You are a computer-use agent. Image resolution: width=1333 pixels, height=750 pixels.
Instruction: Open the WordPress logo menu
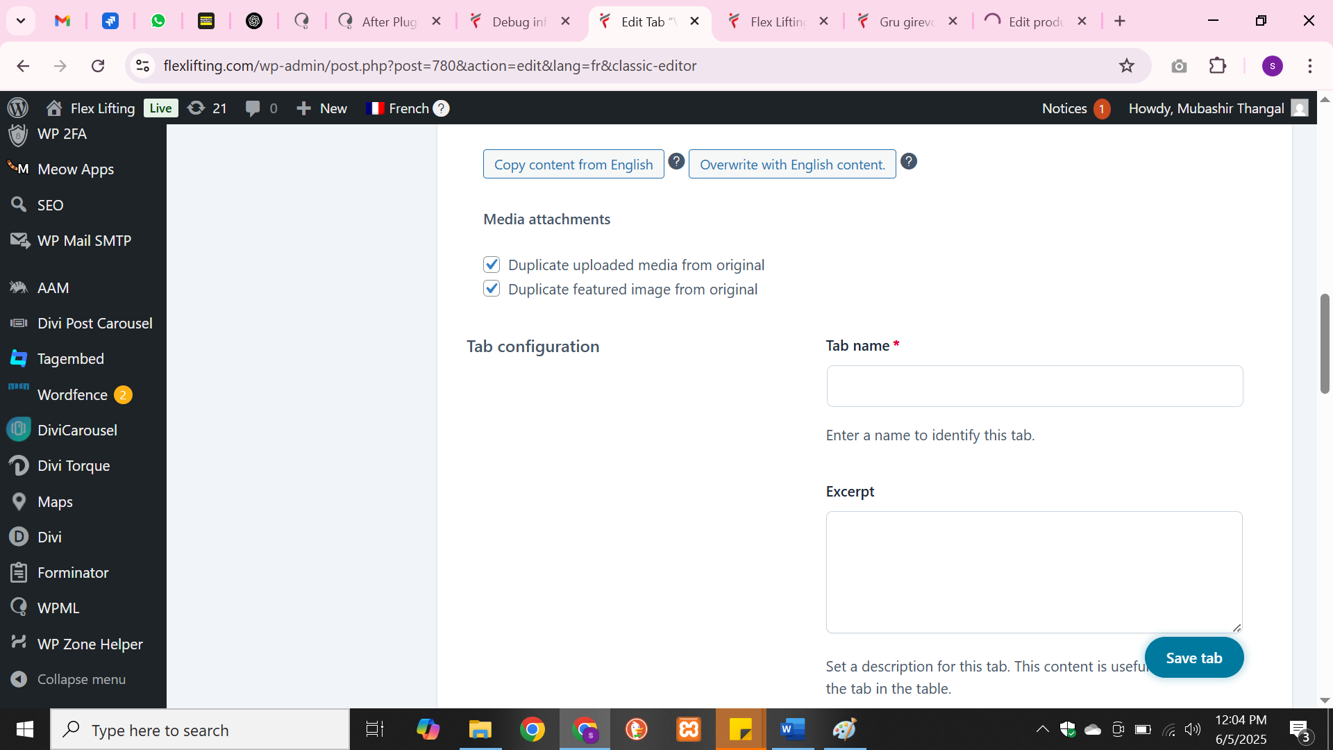point(18,108)
